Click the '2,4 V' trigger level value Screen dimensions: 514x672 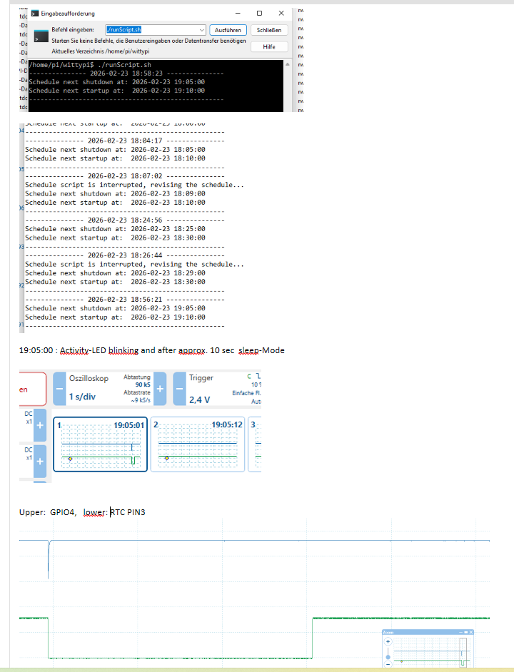[199, 399]
